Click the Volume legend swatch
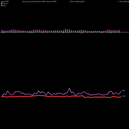Image resolution: width=129 pixels, height=129 pixels. [2, 3]
